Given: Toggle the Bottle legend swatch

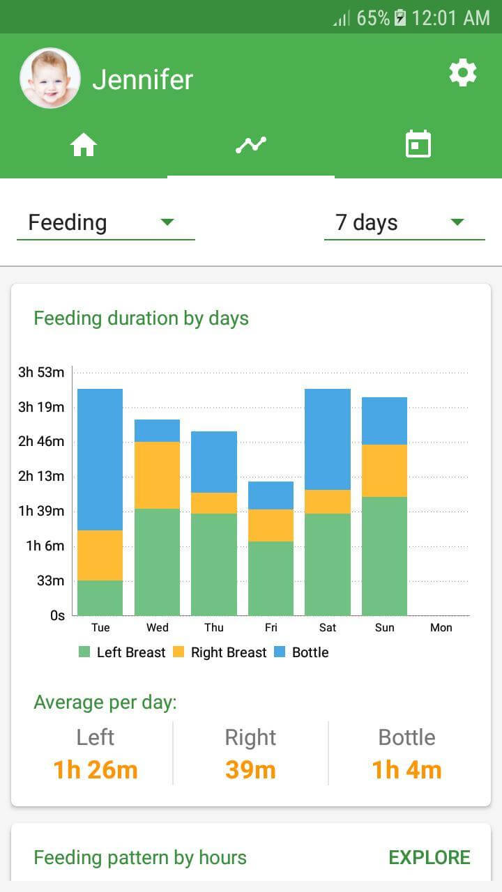Looking at the screenshot, I should pyautogui.click(x=280, y=652).
